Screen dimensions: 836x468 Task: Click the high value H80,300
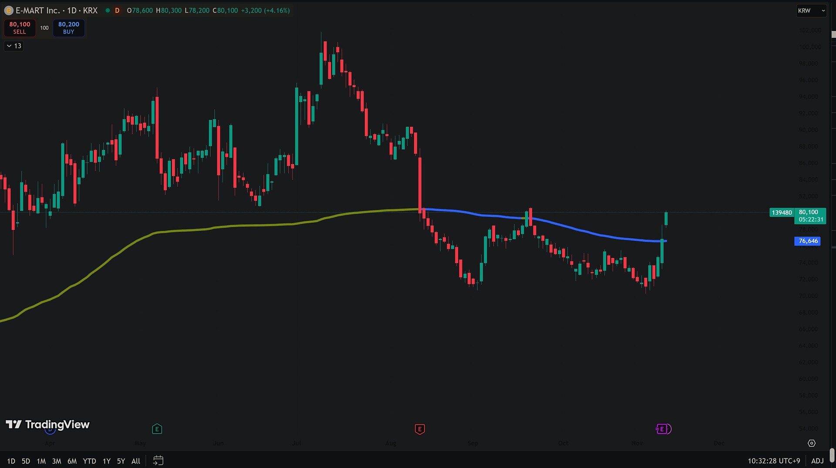[169, 10]
